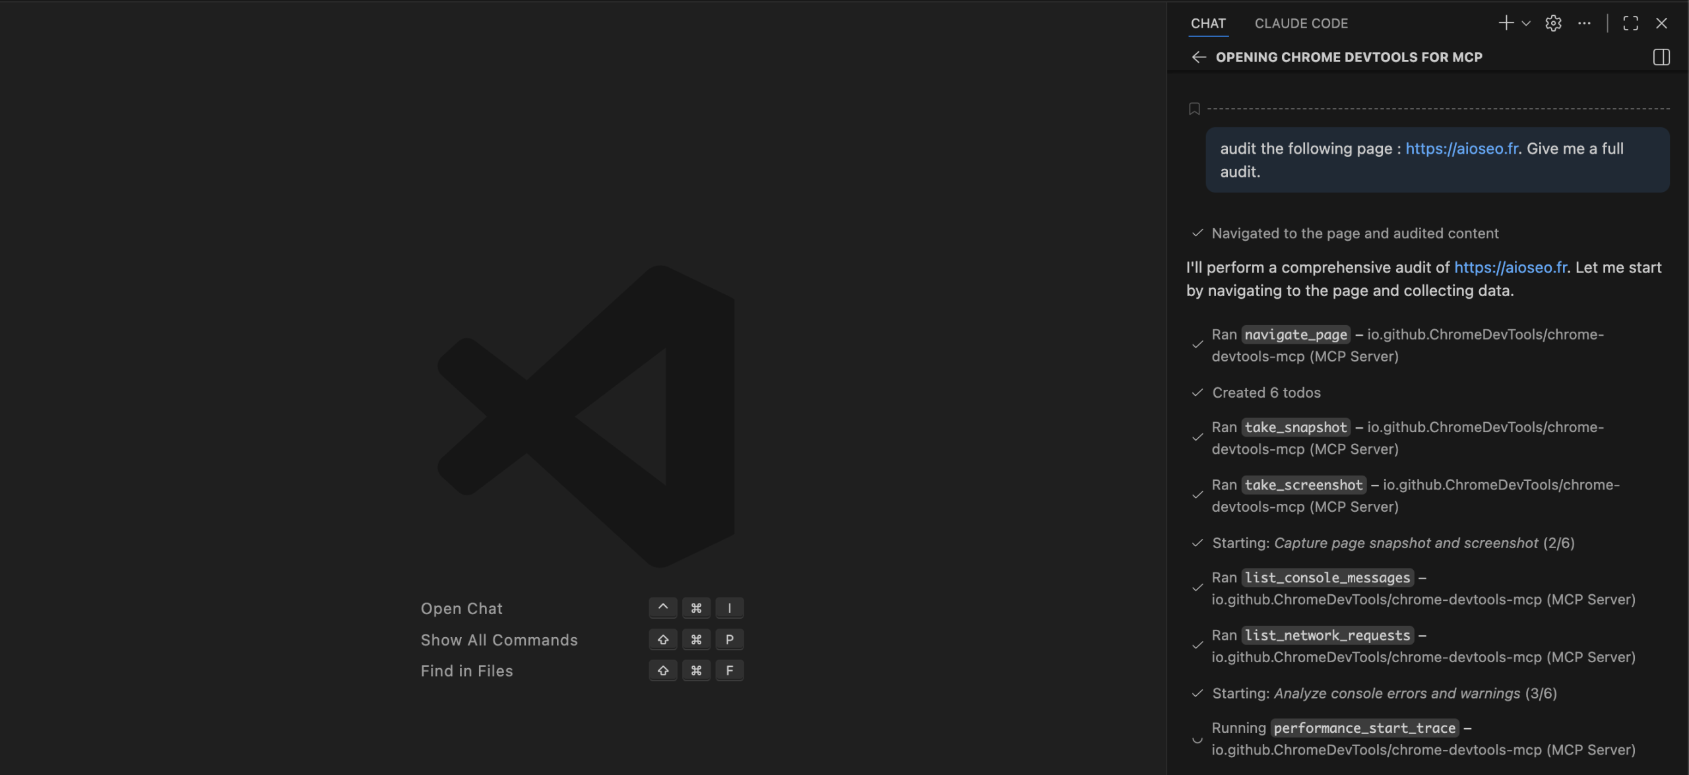Expand the navigate_page tool call
The height and width of the screenshot is (775, 1689).
(x=1296, y=334)
